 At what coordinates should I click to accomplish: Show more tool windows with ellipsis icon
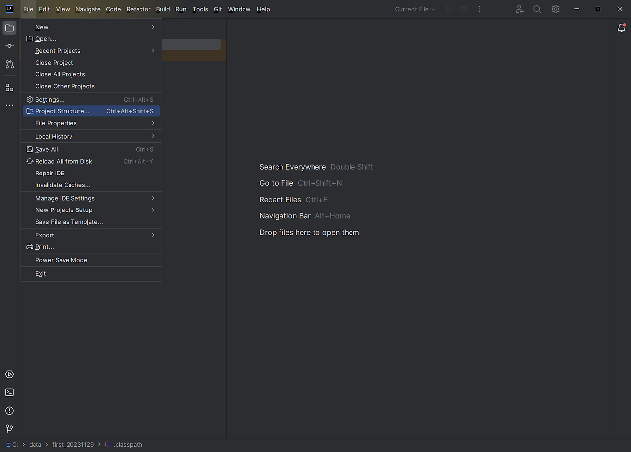(9, 105)
